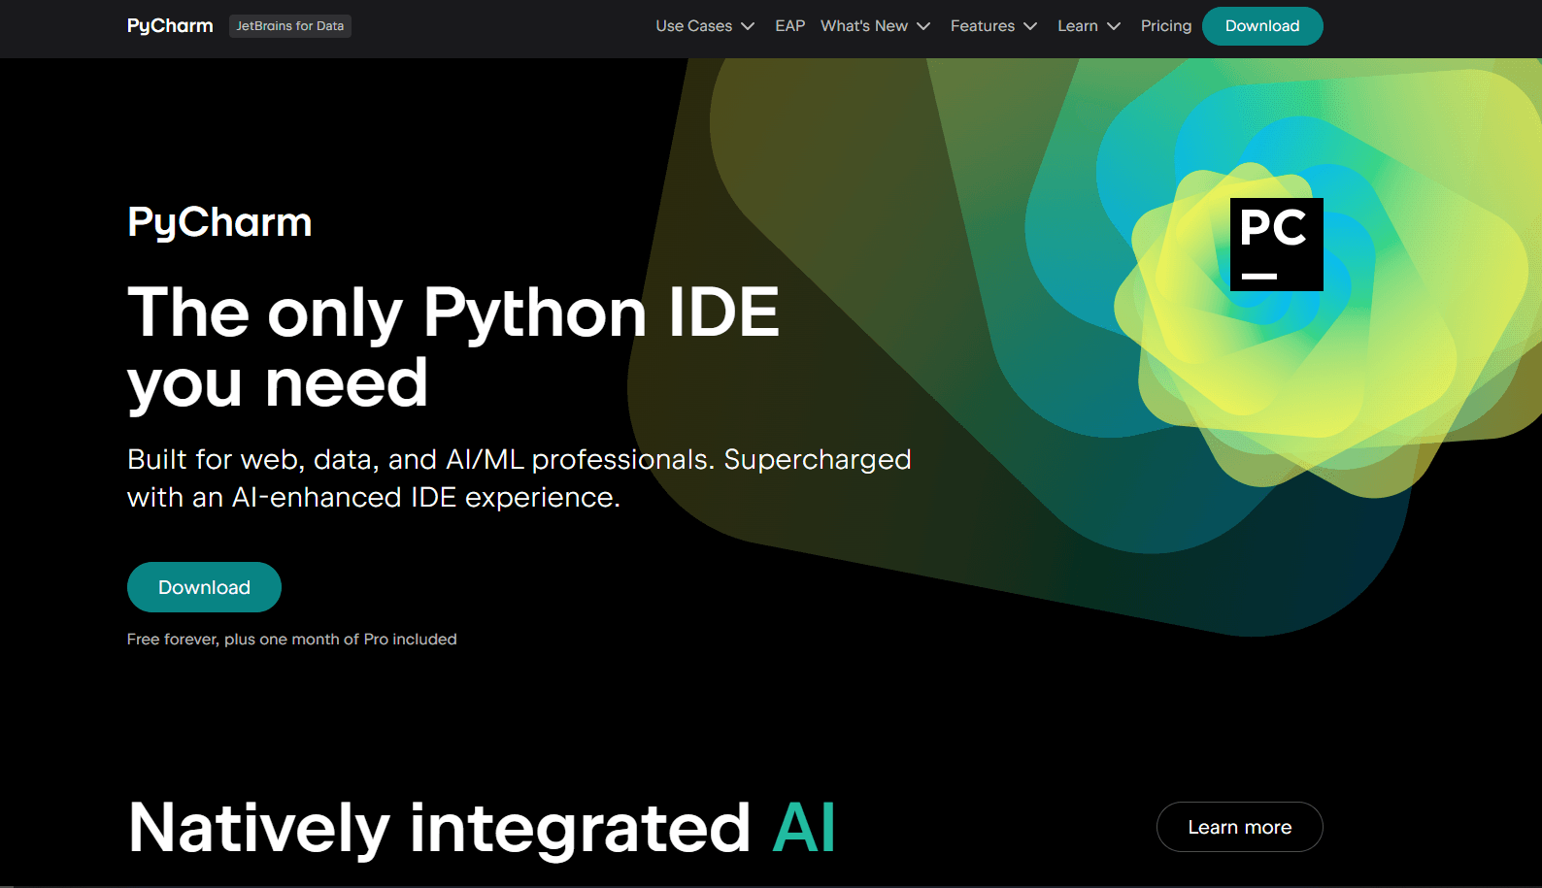Expand the What's New menu
This screenshot has width=1542, height=888.
(875, 26)
